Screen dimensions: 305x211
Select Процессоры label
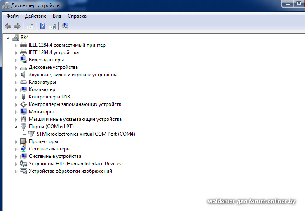coord(43,141)
